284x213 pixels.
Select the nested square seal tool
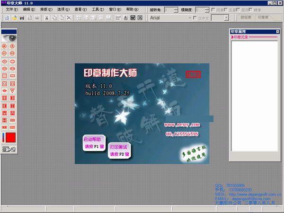(5, 84)
